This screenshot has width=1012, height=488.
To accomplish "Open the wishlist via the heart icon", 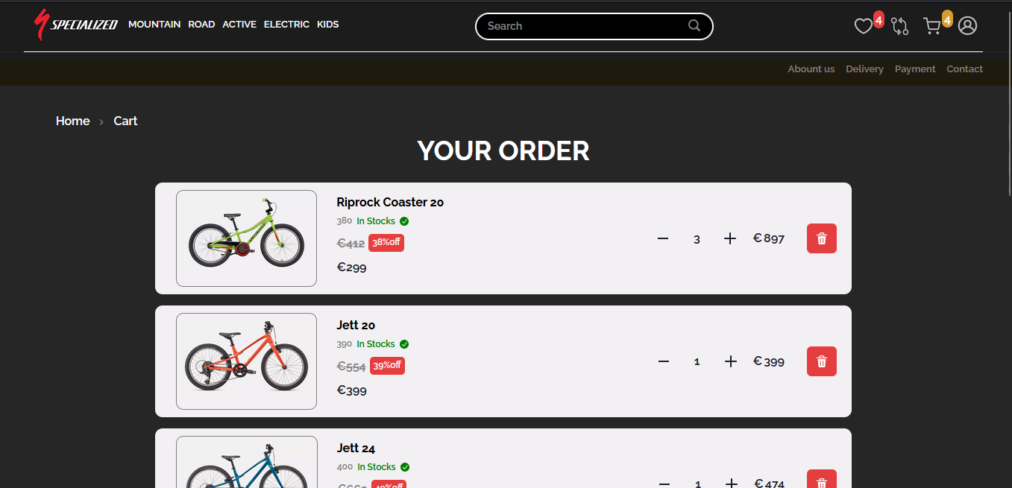I will pyautogui.click(x=863, y=25).
